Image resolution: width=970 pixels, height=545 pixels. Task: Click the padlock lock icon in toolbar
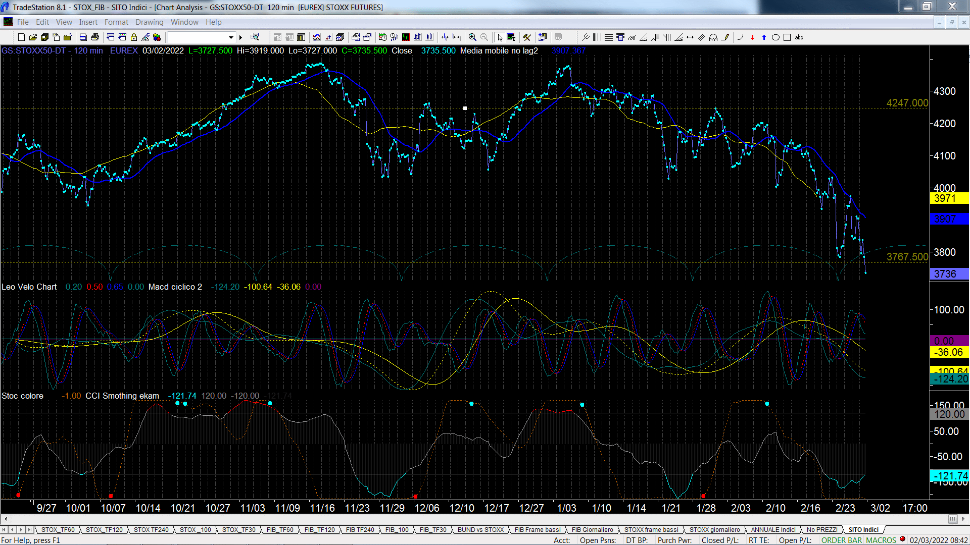click(134, 37)
